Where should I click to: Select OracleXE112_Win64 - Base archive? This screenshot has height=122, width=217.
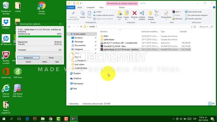115,46
